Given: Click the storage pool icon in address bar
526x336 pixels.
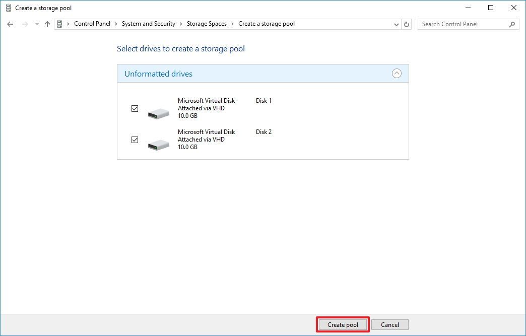Looking at the screenshot, I should coord(59,24).
